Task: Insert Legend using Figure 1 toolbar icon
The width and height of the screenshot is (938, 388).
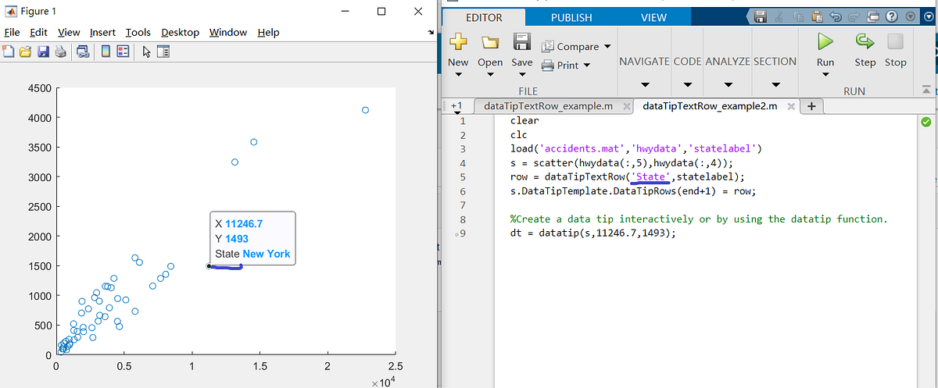Action: (123, 52)
